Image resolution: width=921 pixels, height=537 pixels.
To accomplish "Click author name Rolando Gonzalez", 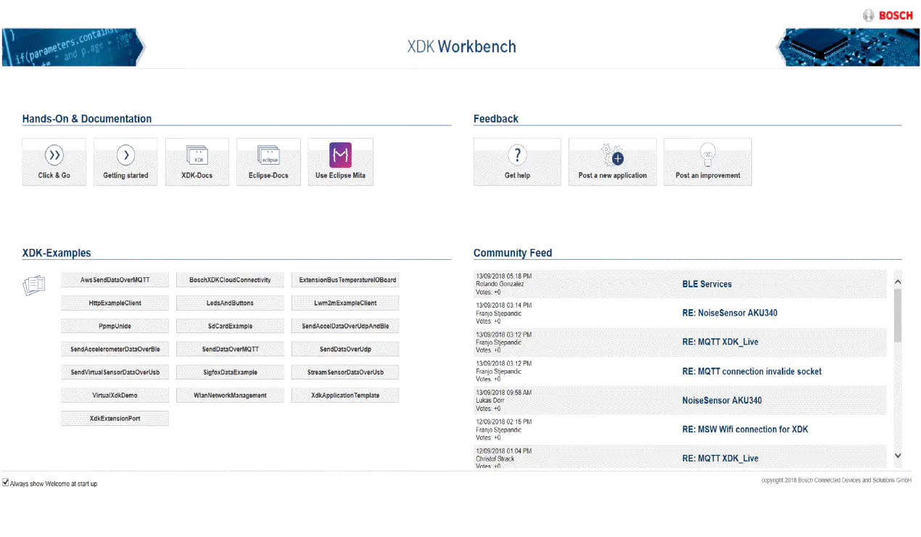I will pos(500,284).
